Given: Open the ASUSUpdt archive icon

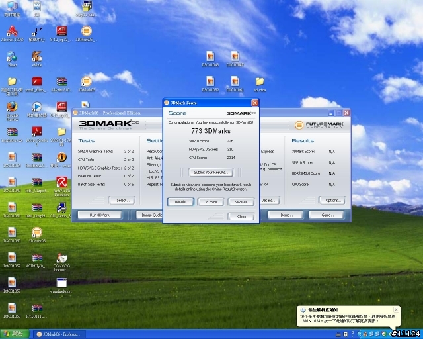Looking at the screenshot, I should tap(37, 260).
